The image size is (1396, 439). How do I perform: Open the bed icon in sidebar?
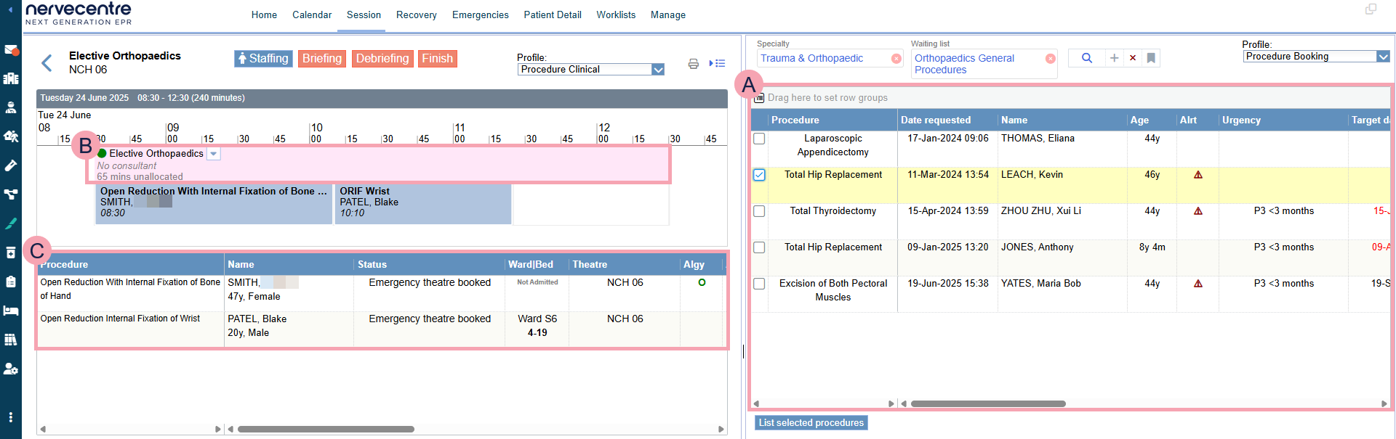(x=11, y=311)
